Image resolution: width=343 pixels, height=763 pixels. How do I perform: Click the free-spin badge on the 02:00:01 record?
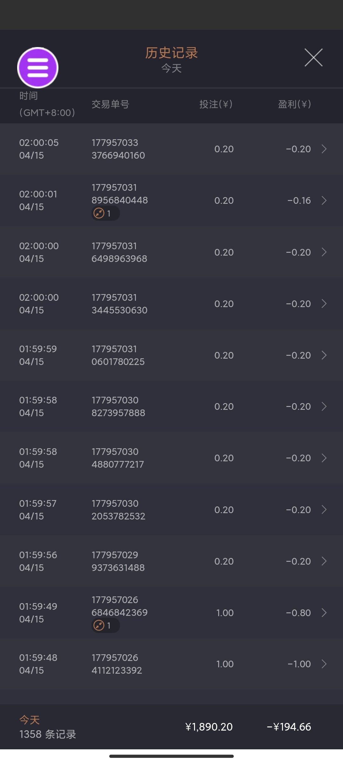point(105,213)
